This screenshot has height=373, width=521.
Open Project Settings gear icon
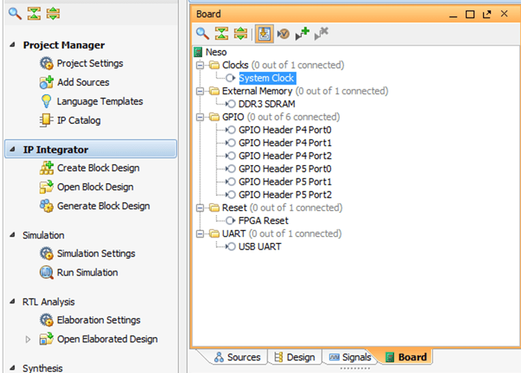(46, 64)
